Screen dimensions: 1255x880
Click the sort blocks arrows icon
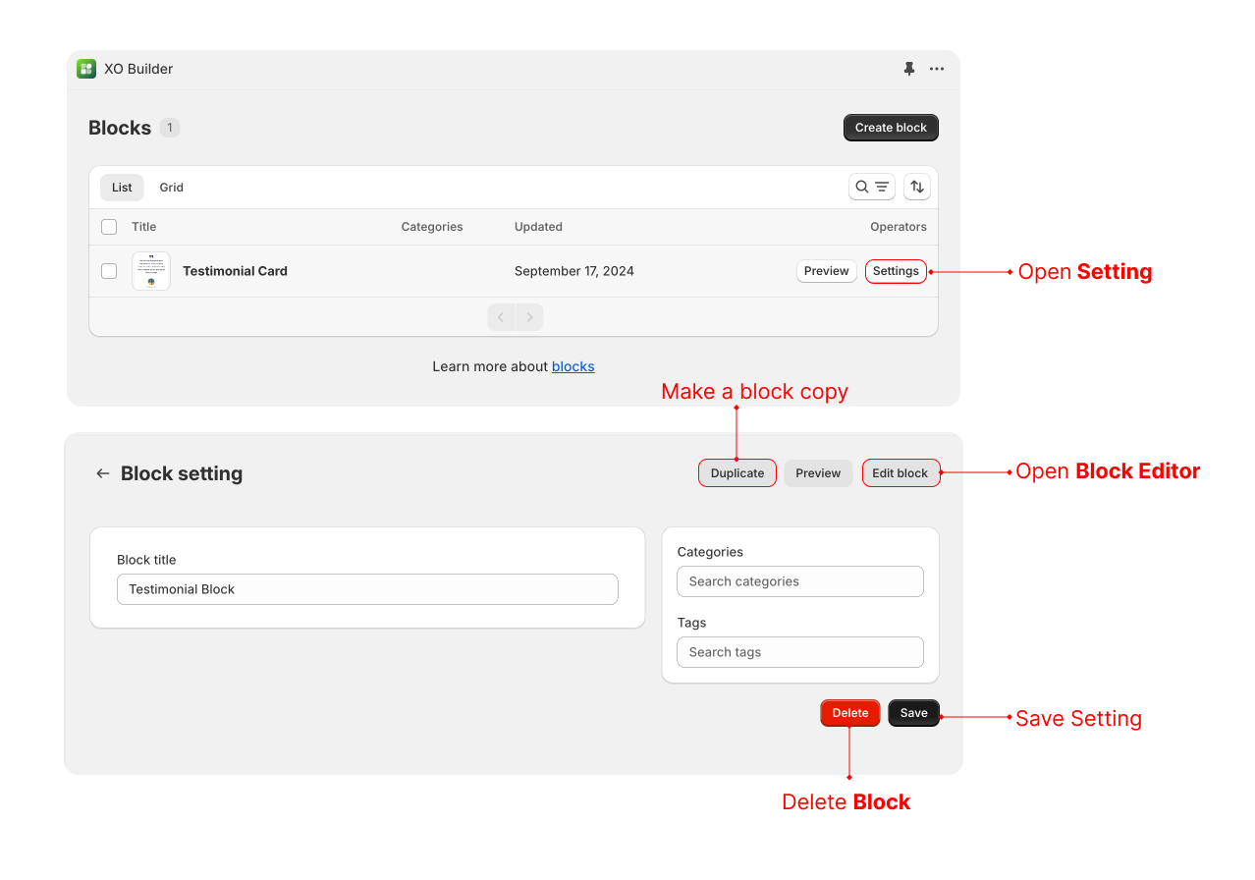click(916, 187)
